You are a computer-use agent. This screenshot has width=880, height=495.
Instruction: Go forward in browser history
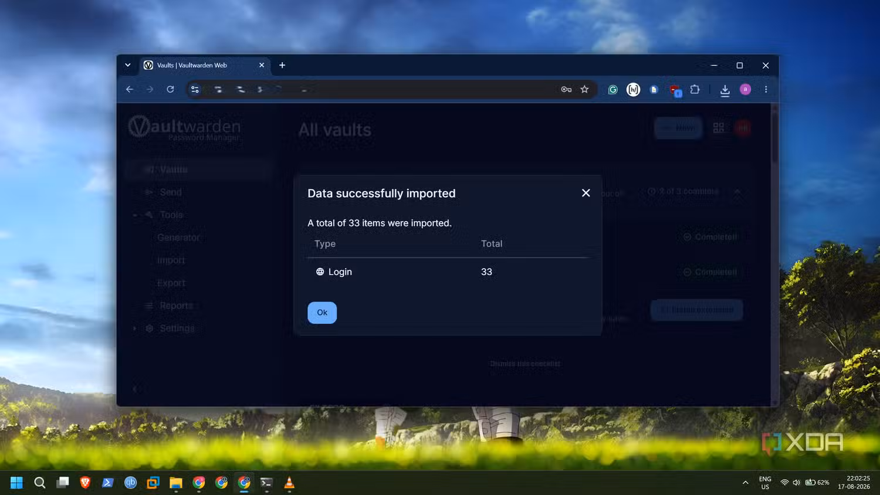150,89
